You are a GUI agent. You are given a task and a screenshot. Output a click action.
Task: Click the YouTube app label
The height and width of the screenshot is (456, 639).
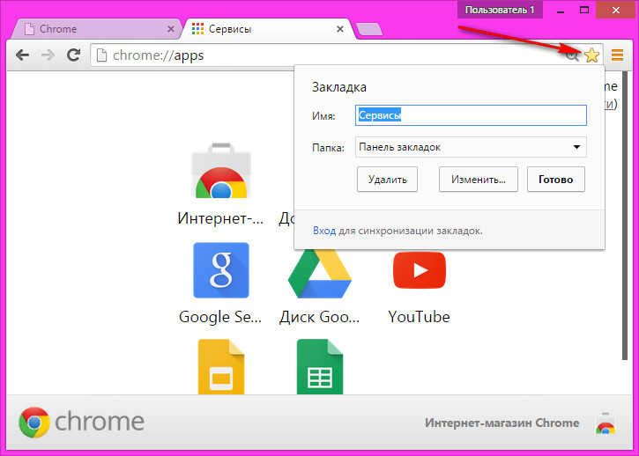[x=419, y=317]
